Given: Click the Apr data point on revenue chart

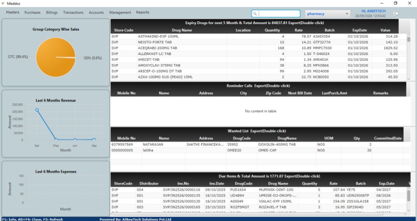Looking at the screenshot, I should coord(37,110).
